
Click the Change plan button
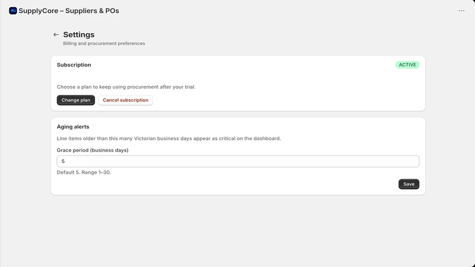[76, 100]
